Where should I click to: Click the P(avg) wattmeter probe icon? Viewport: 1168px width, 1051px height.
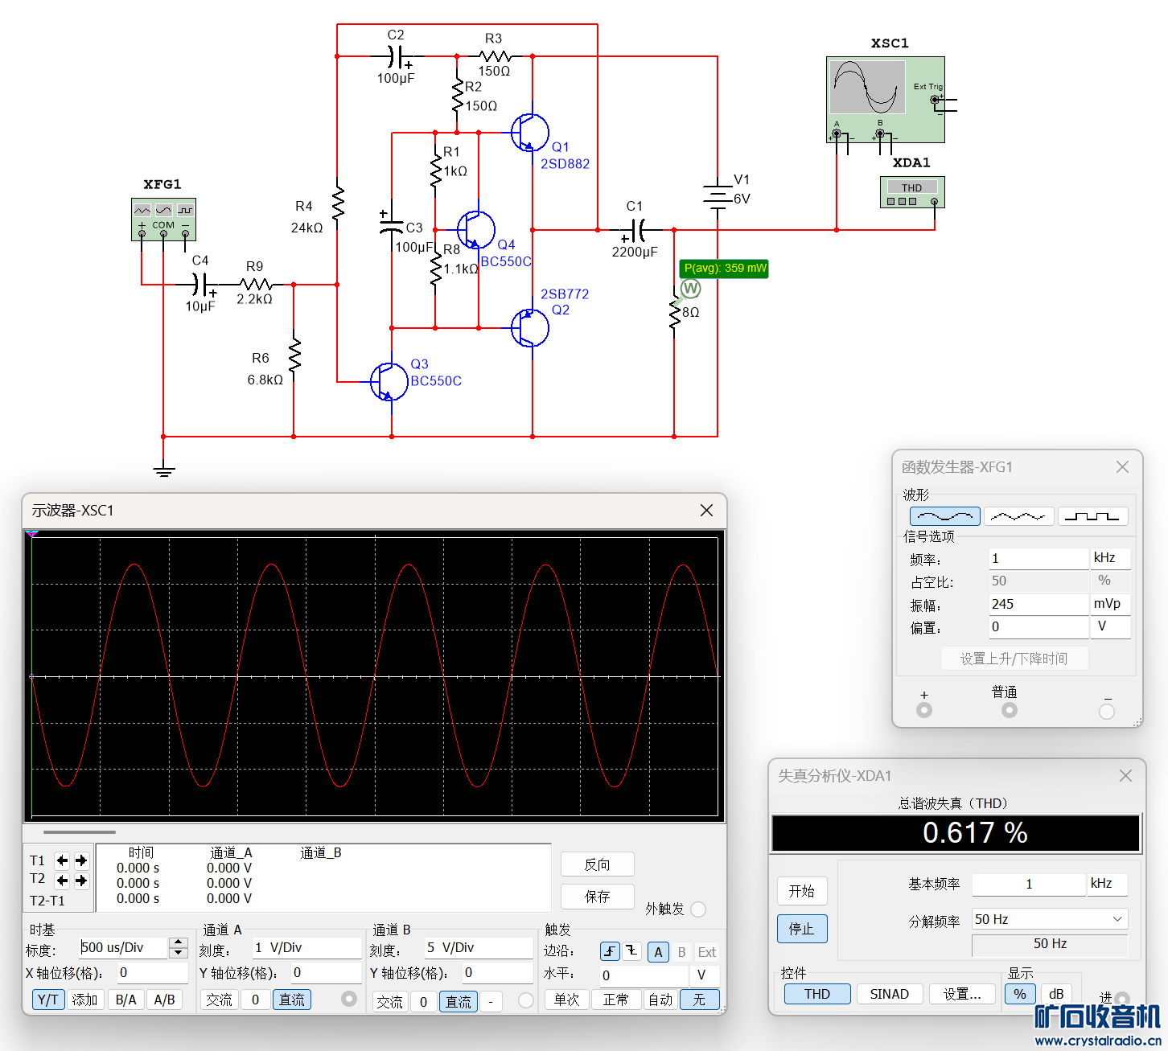[690, 288]
